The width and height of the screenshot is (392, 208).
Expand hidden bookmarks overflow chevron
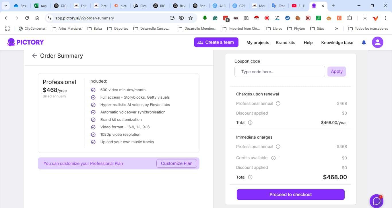(336, 29)
